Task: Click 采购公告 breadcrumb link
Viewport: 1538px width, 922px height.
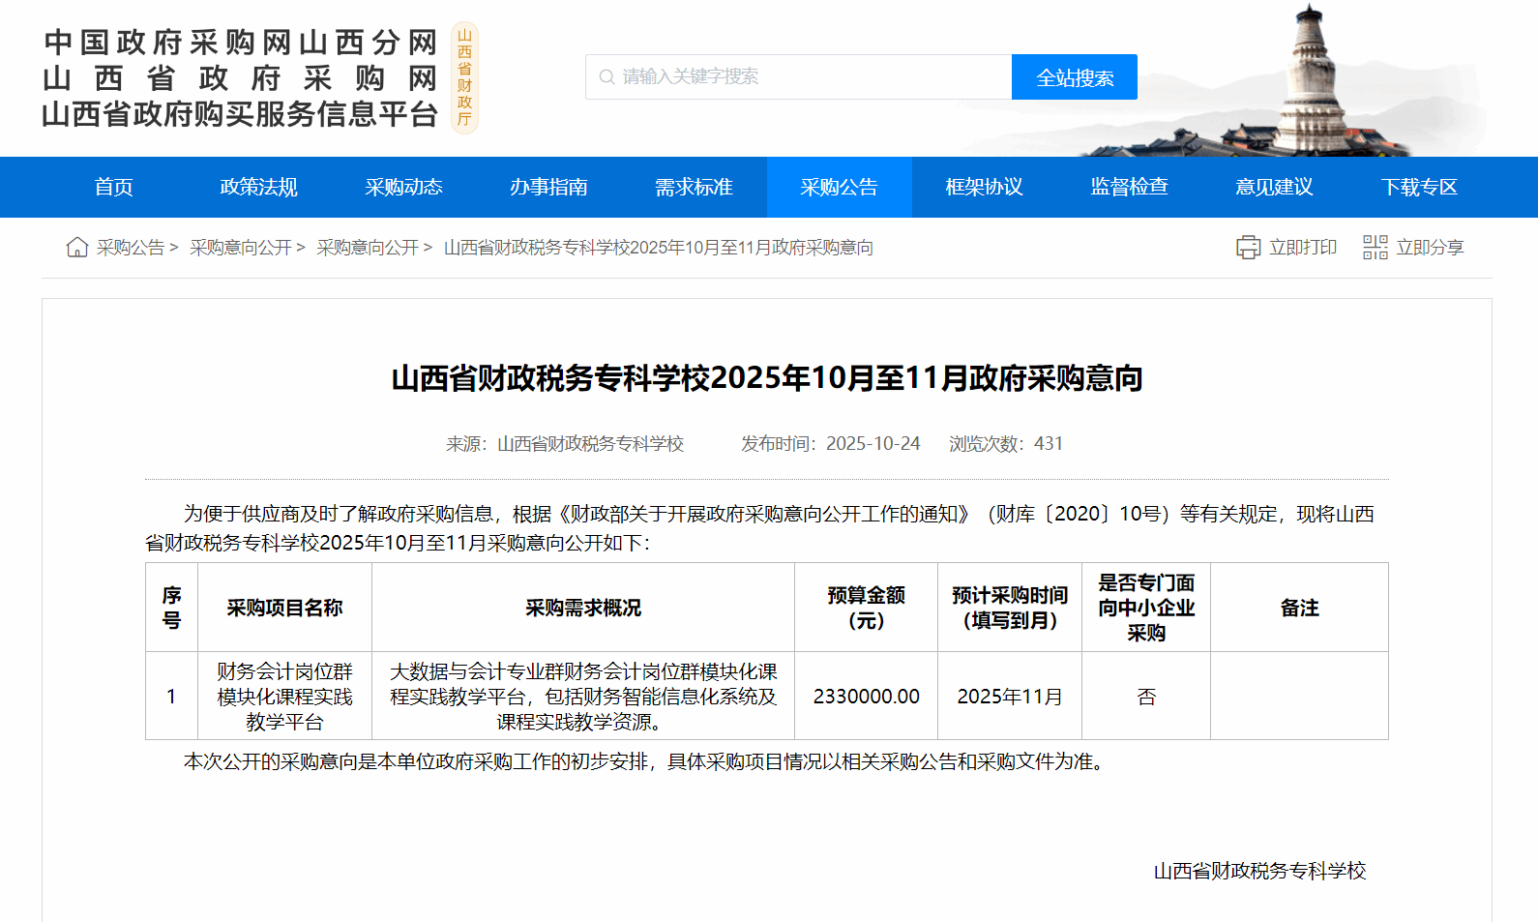Action: pyautogui.click(x=131, y=248)
